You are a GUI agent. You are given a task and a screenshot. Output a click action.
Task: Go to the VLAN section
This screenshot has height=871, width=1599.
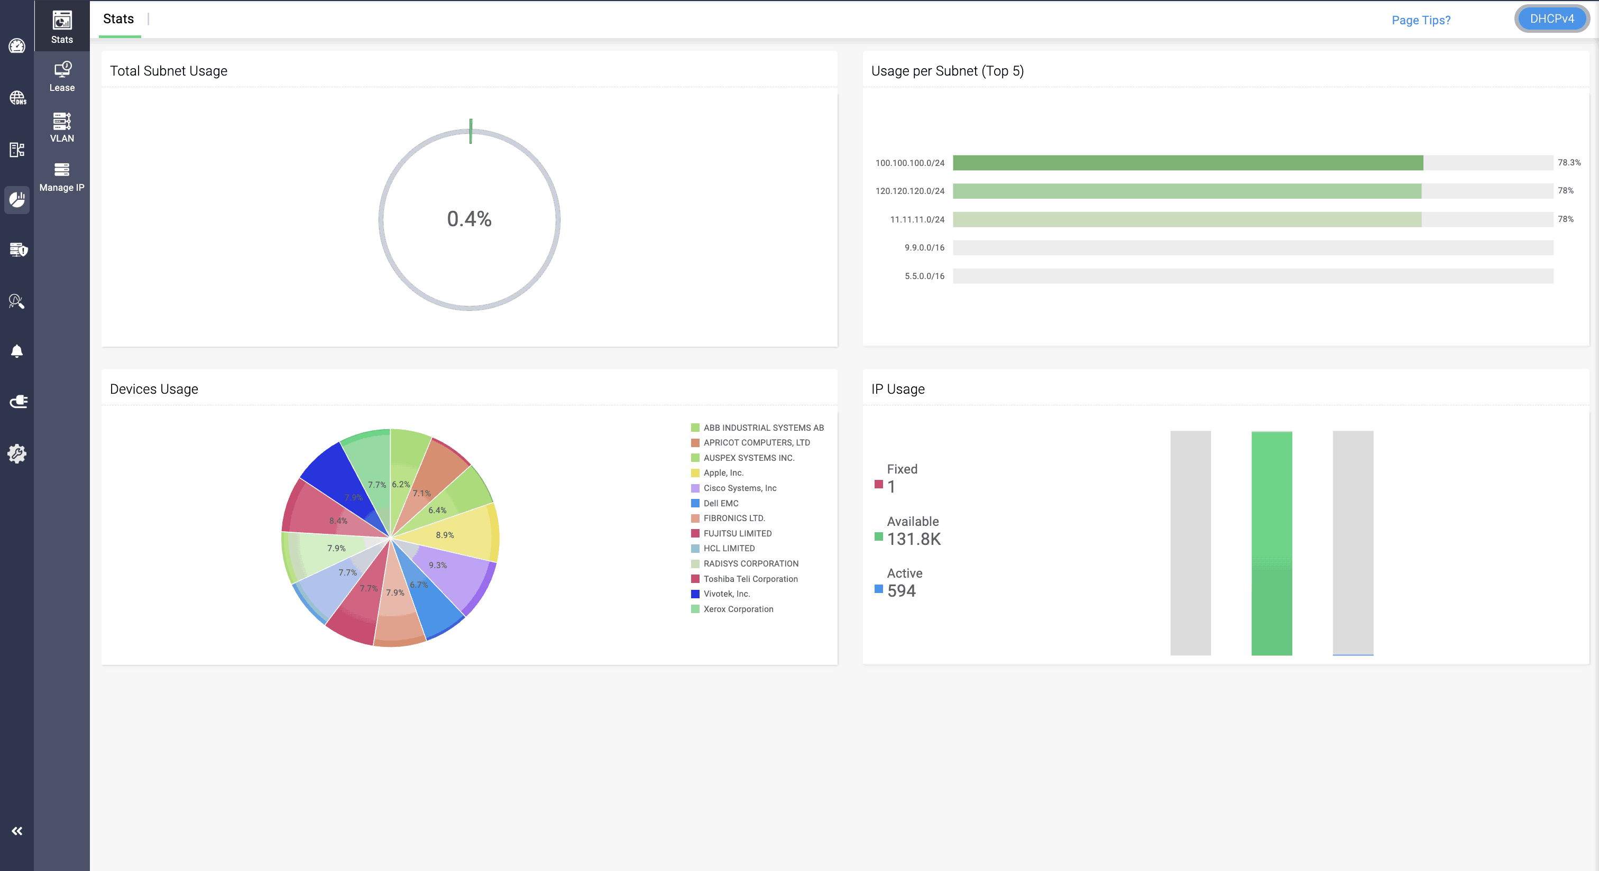pyautogui.click(x=62, y=127)
